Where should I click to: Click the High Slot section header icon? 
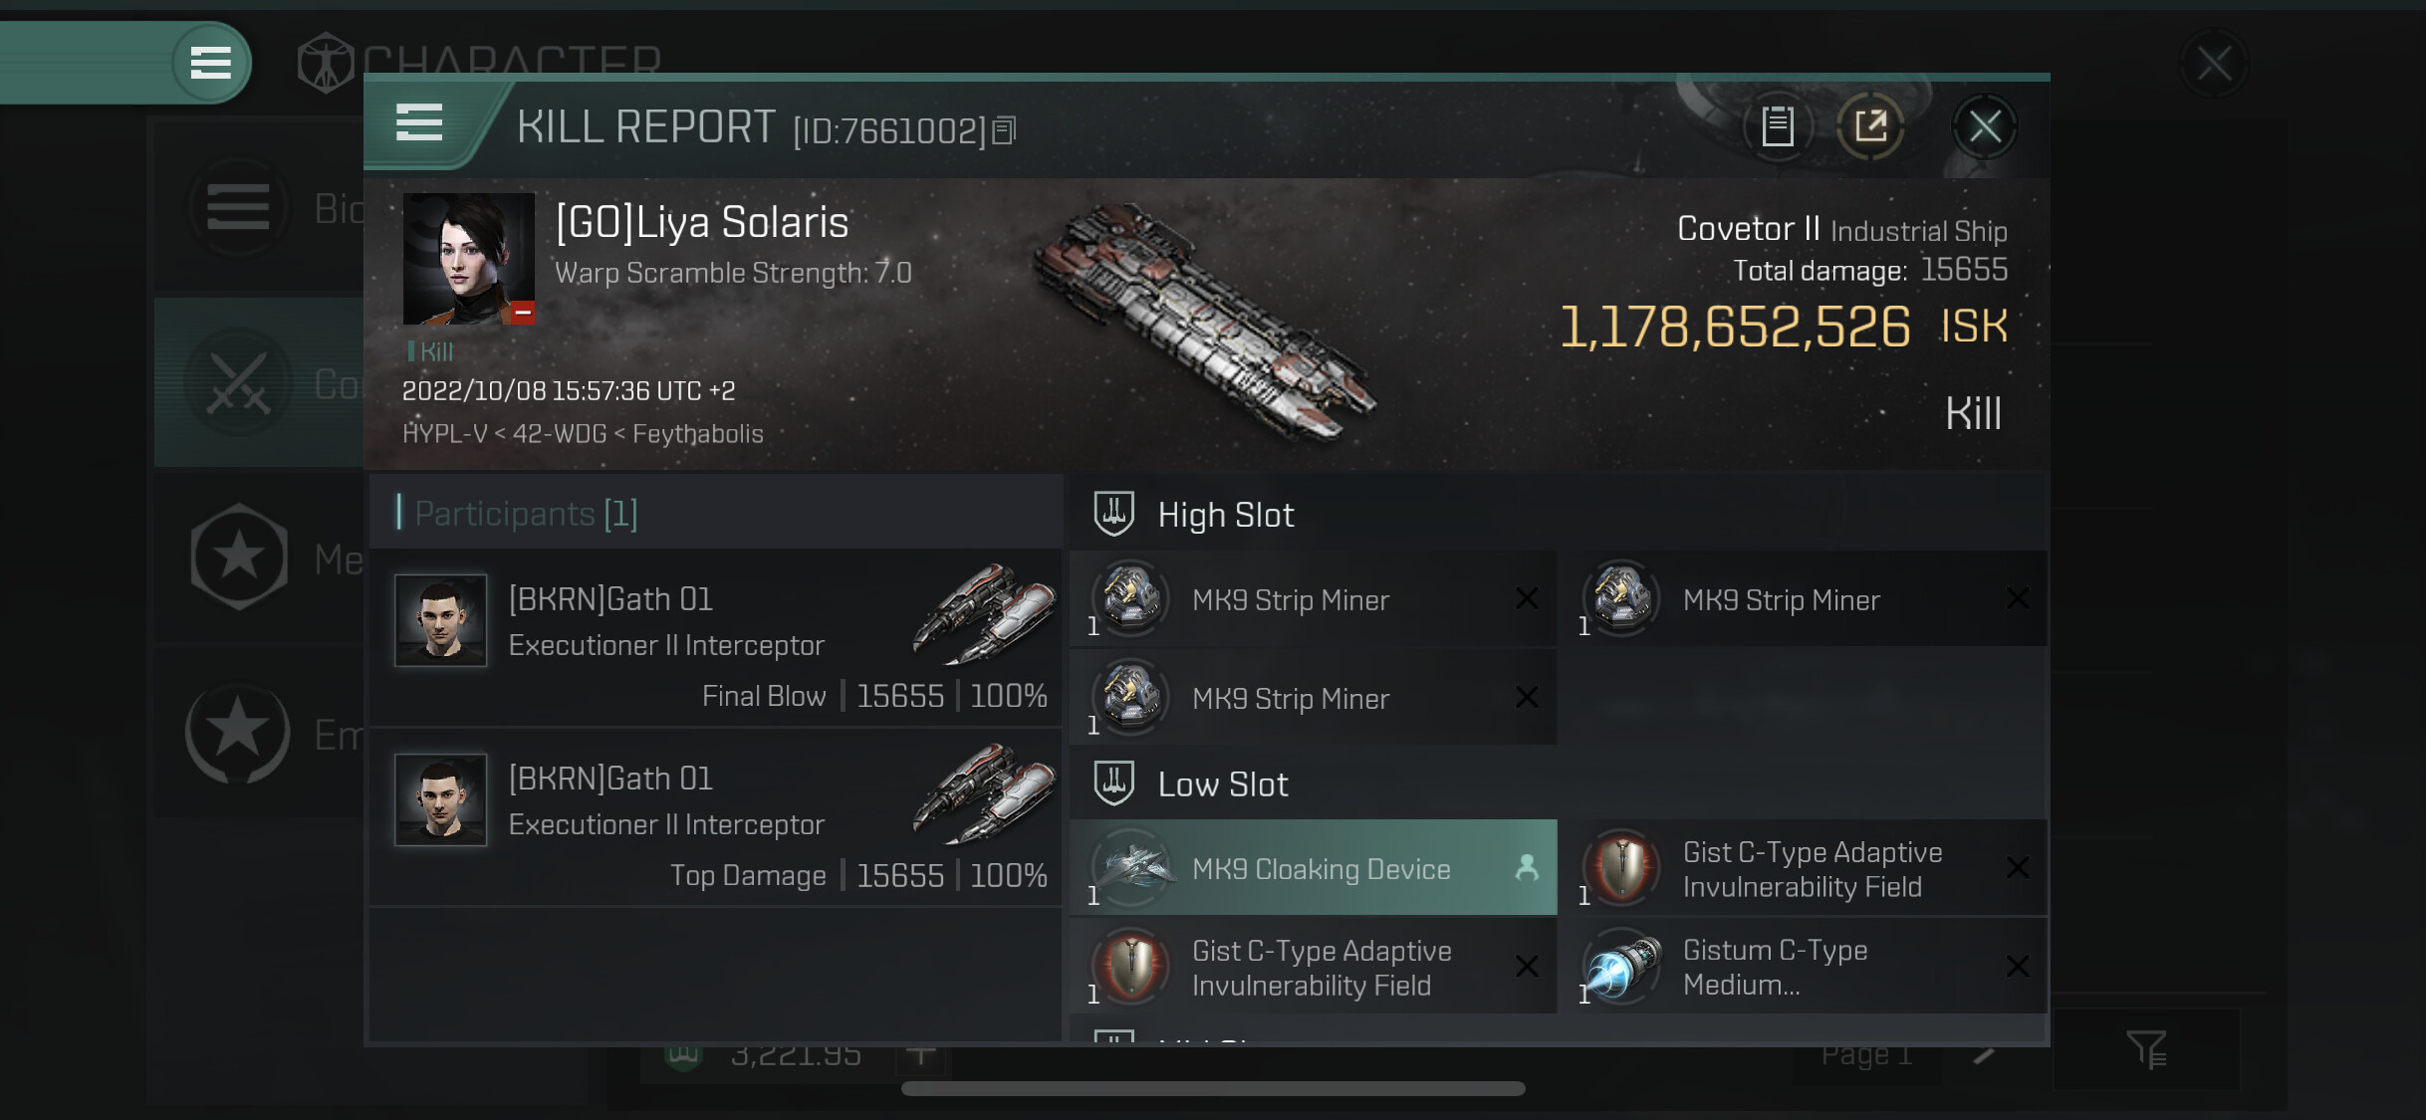pos(1113,514)
